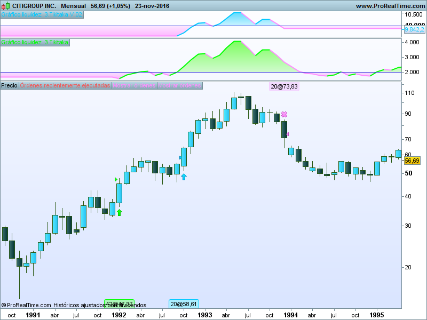Screen dimensions: 427x320
Task: Click the 20@73,83 order tag
Action: [284, 86]
